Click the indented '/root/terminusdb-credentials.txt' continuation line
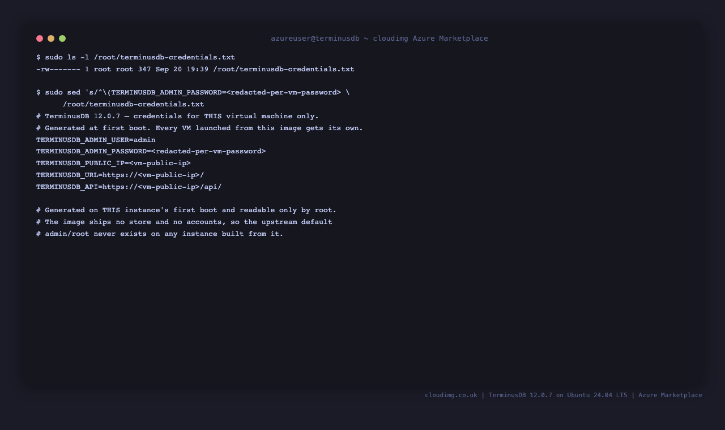The height and width of the screenshot is (430, 725). tap(134, 105)
